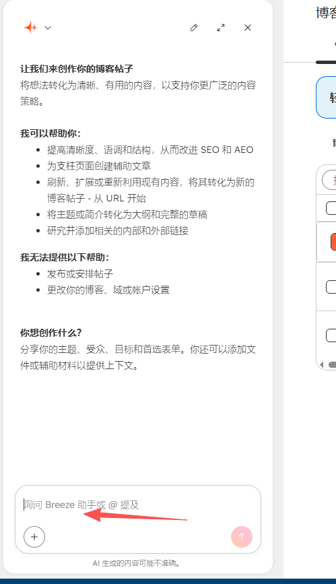Click the bullet starting '刷新、扩展或重新利用现有内容'

click(x=151, y=190)
